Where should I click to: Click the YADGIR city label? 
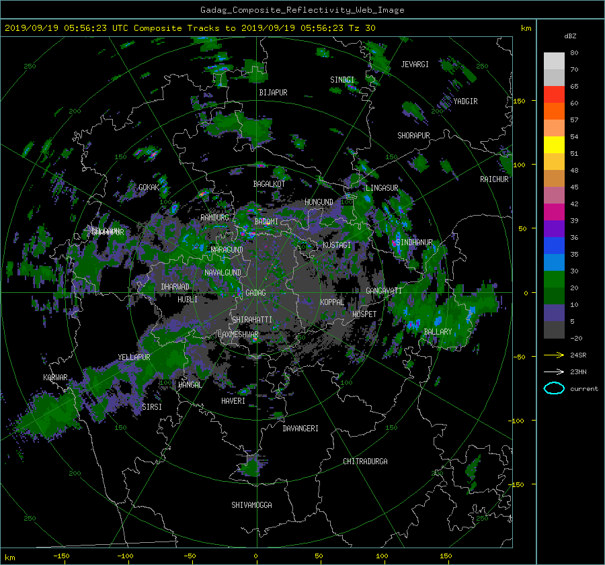[x=465, y=101]
